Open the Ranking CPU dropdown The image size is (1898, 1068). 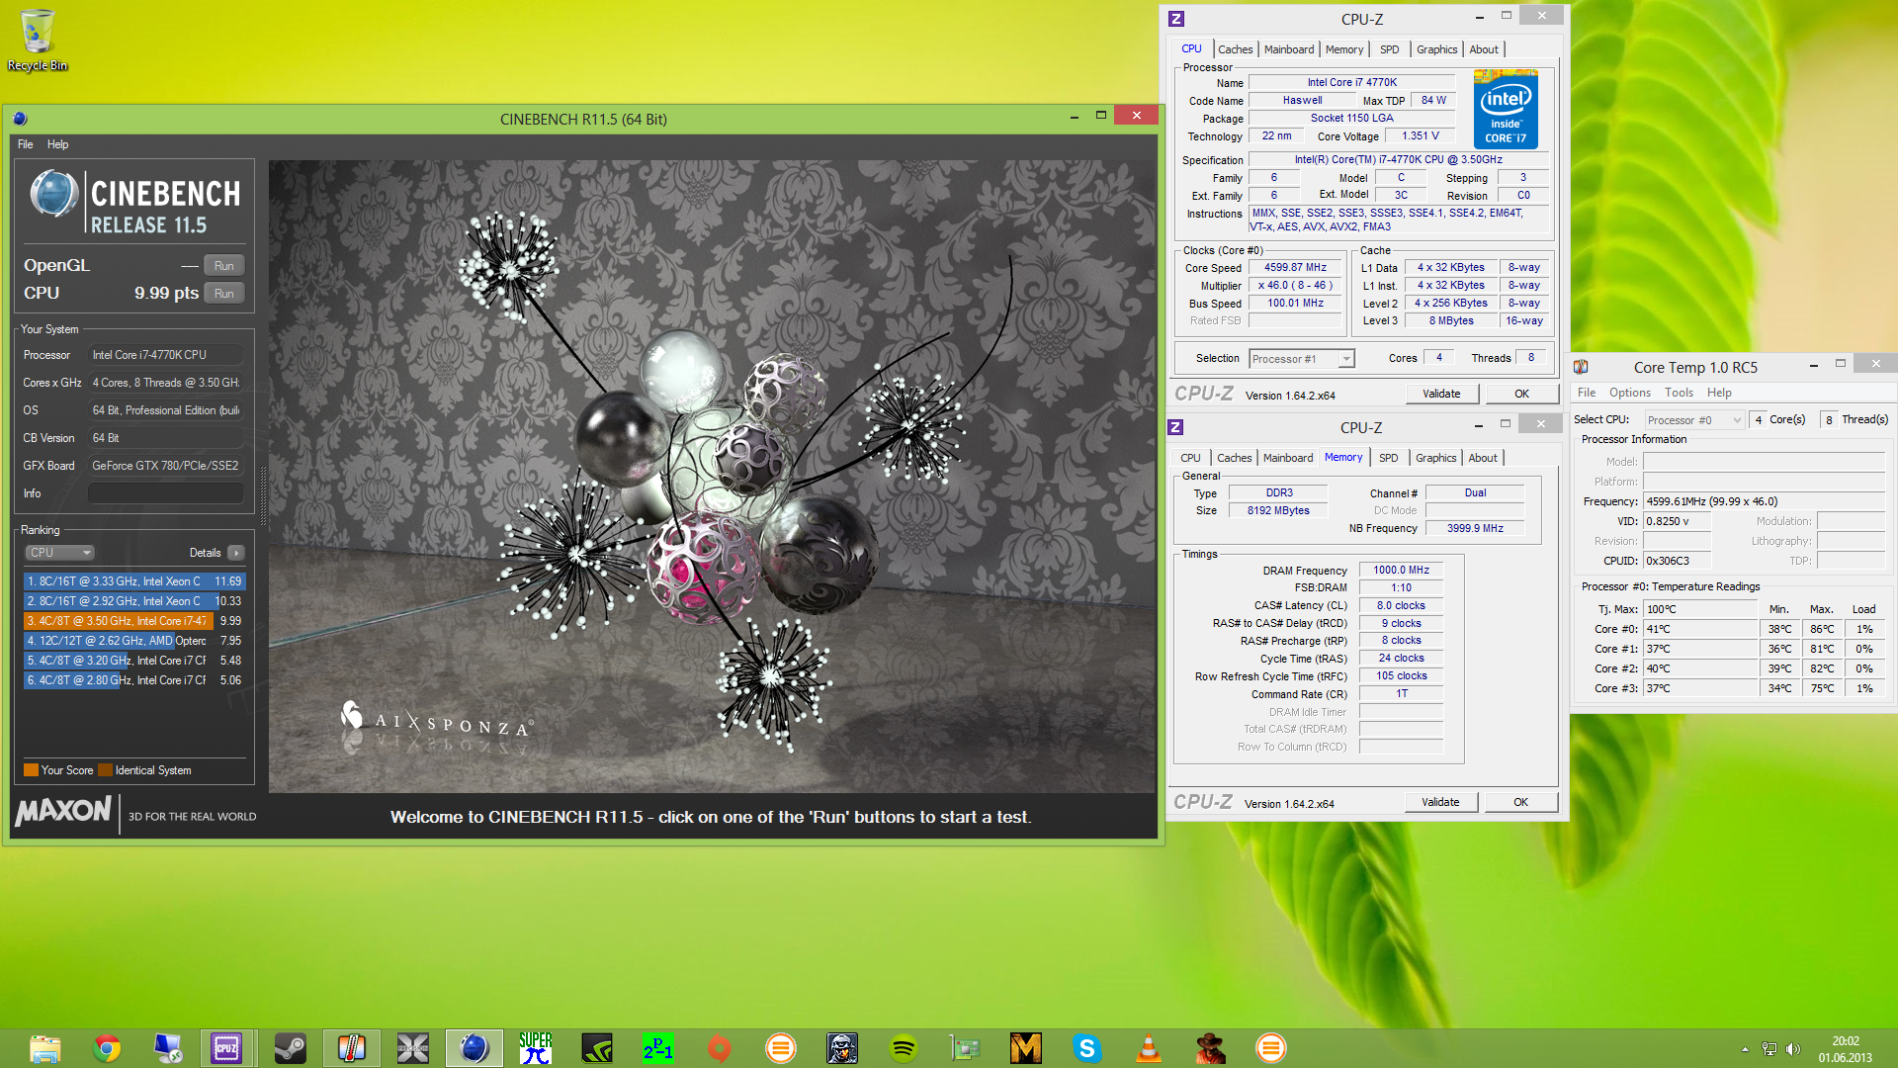click(59, 553)
